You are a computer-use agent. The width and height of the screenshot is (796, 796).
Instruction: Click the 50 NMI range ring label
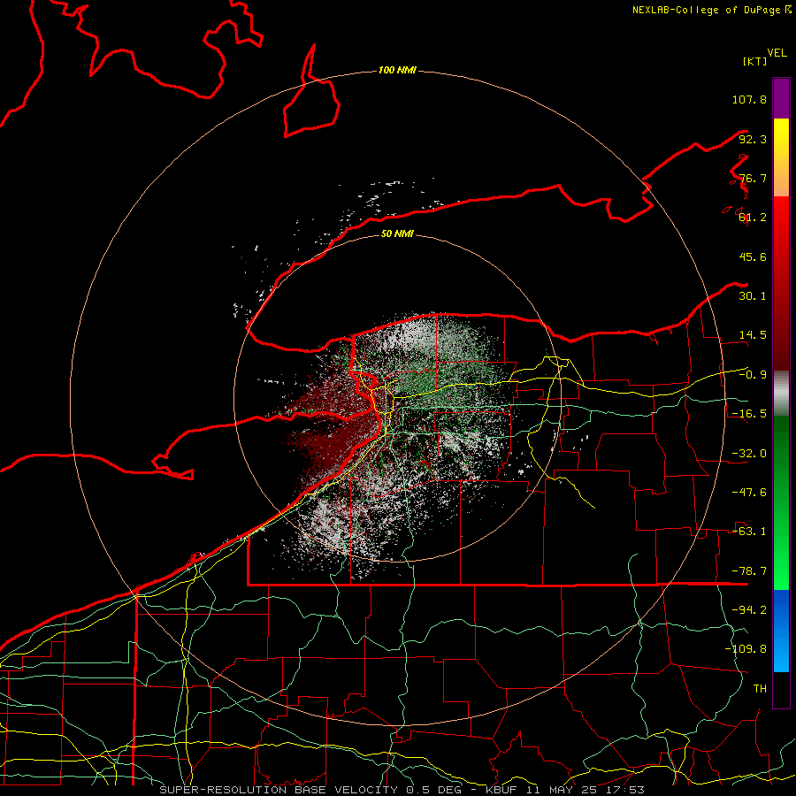(x=397, y=233)
